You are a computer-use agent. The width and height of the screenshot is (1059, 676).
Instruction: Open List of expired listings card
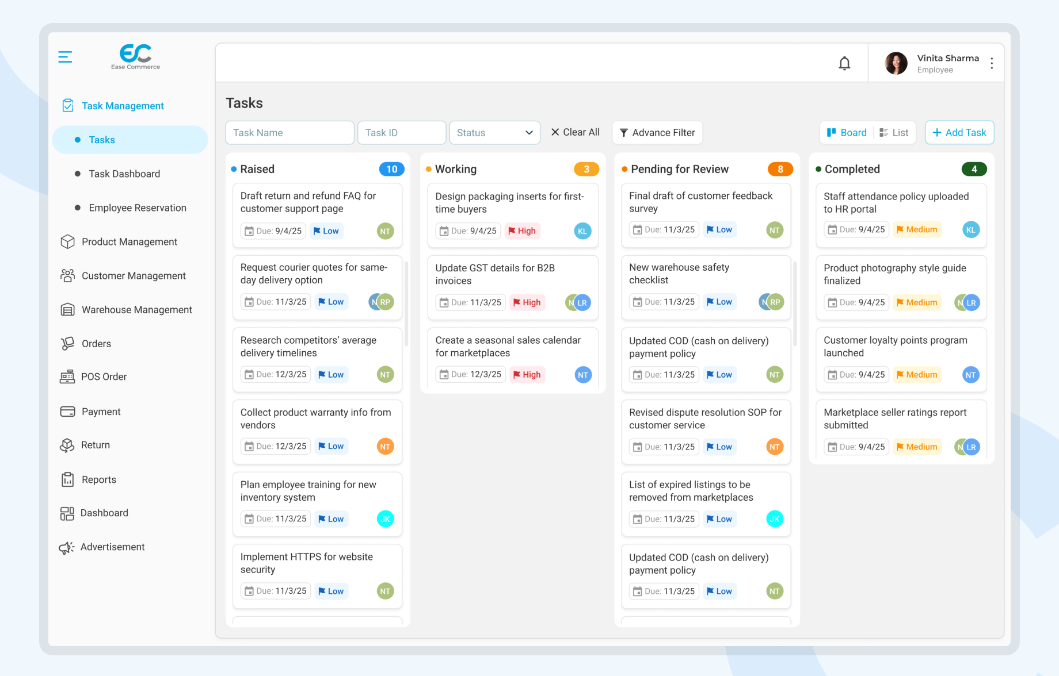pos(706,504)
